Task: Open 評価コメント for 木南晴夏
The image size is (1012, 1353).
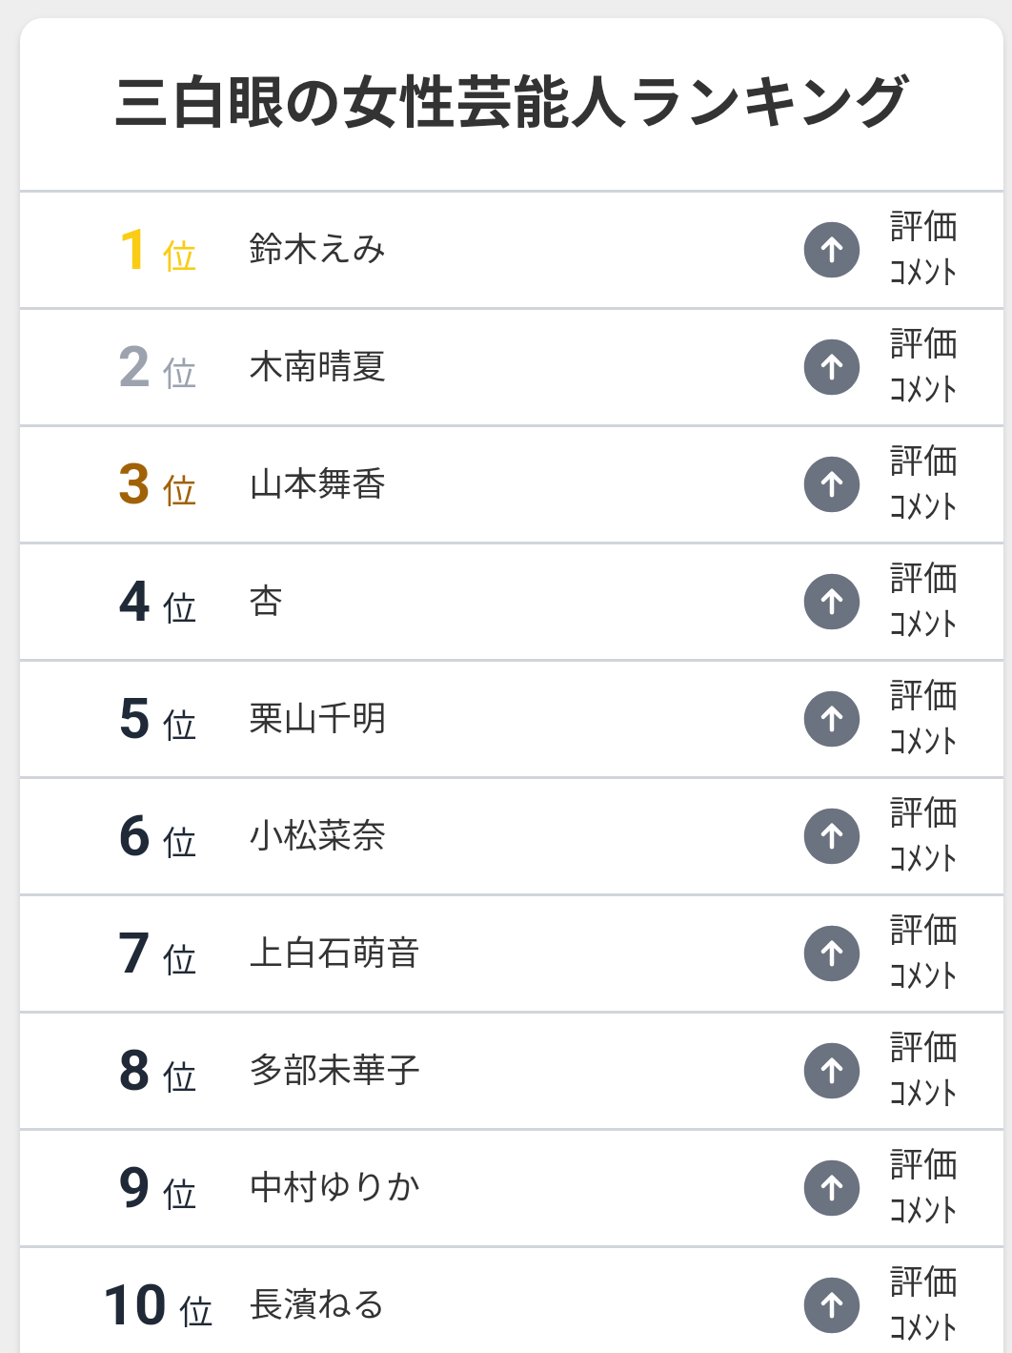Action: coord(922,366)
